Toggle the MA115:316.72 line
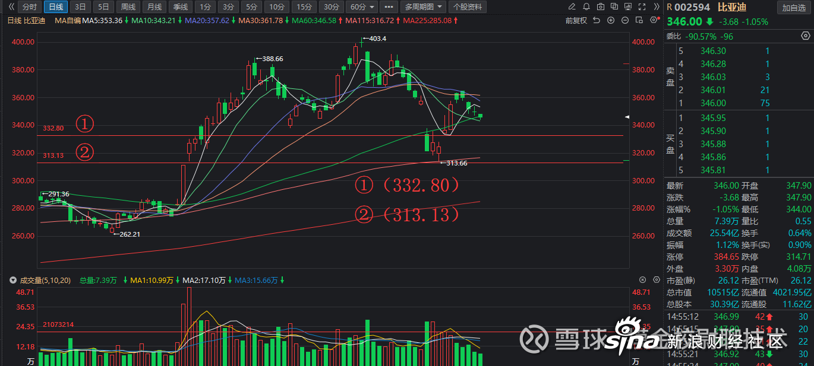Viewport: 814px width, 366px height. 370,20
